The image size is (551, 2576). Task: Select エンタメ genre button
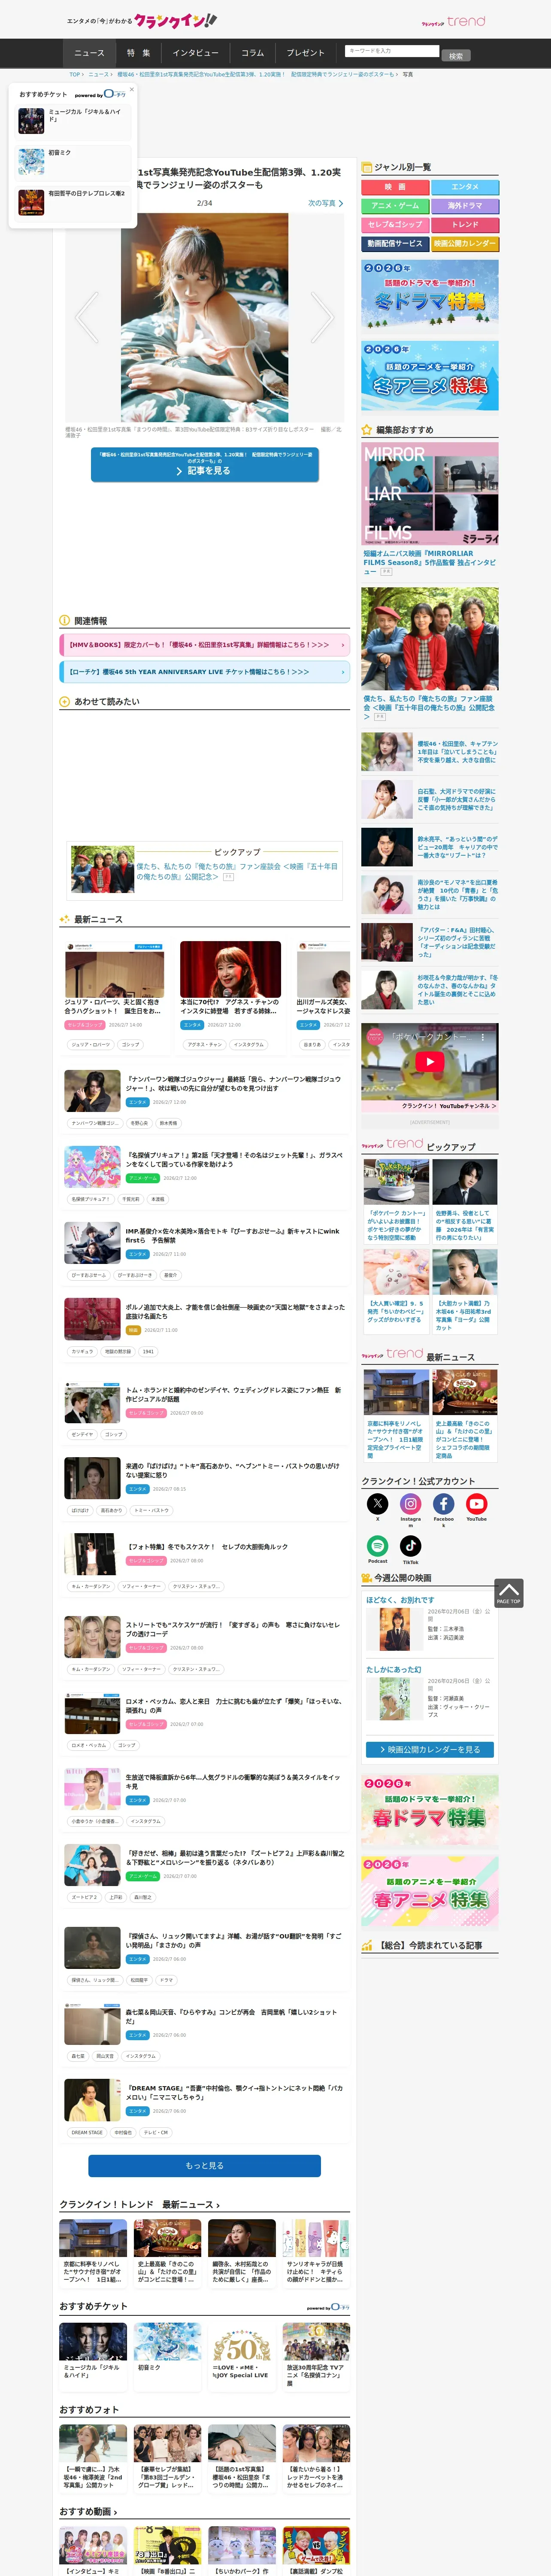tap(465, 187)
